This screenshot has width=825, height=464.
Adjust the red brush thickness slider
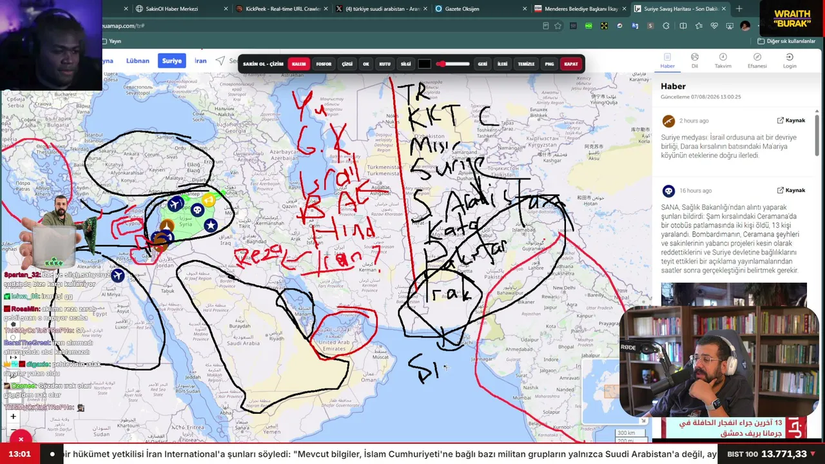[453, 64]
